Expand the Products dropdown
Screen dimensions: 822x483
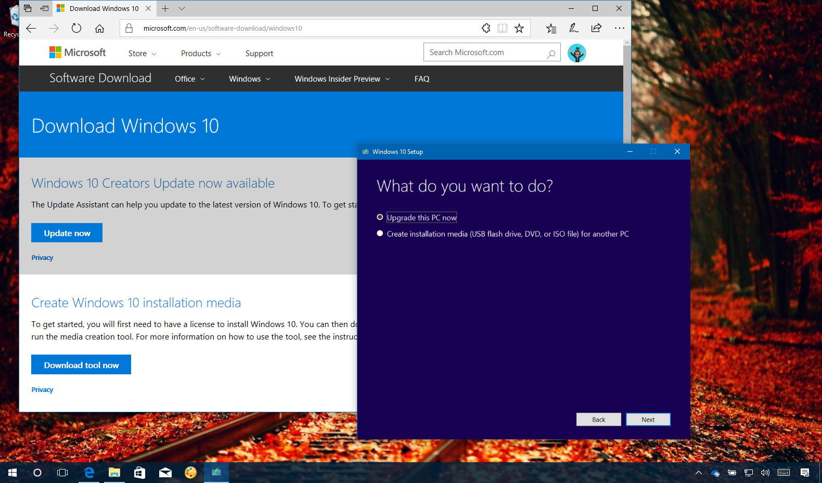(x=201, y=54)
